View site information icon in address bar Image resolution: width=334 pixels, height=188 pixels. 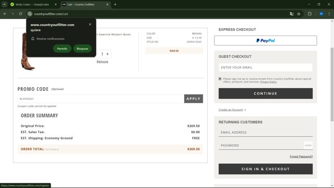(x=30, y=14)
